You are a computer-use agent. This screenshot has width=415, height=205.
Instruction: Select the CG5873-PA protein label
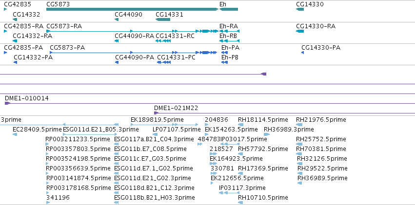click(x=67, y=48)
